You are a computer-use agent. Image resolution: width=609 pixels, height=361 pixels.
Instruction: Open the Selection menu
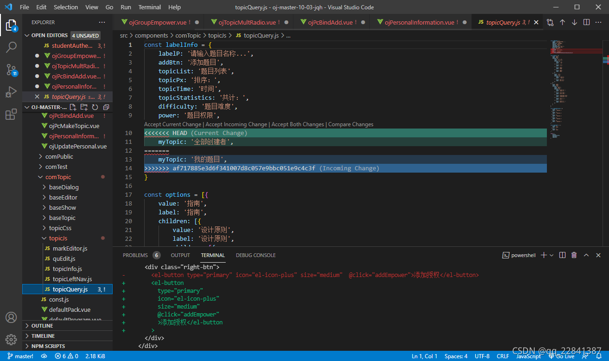pos(66,7)
